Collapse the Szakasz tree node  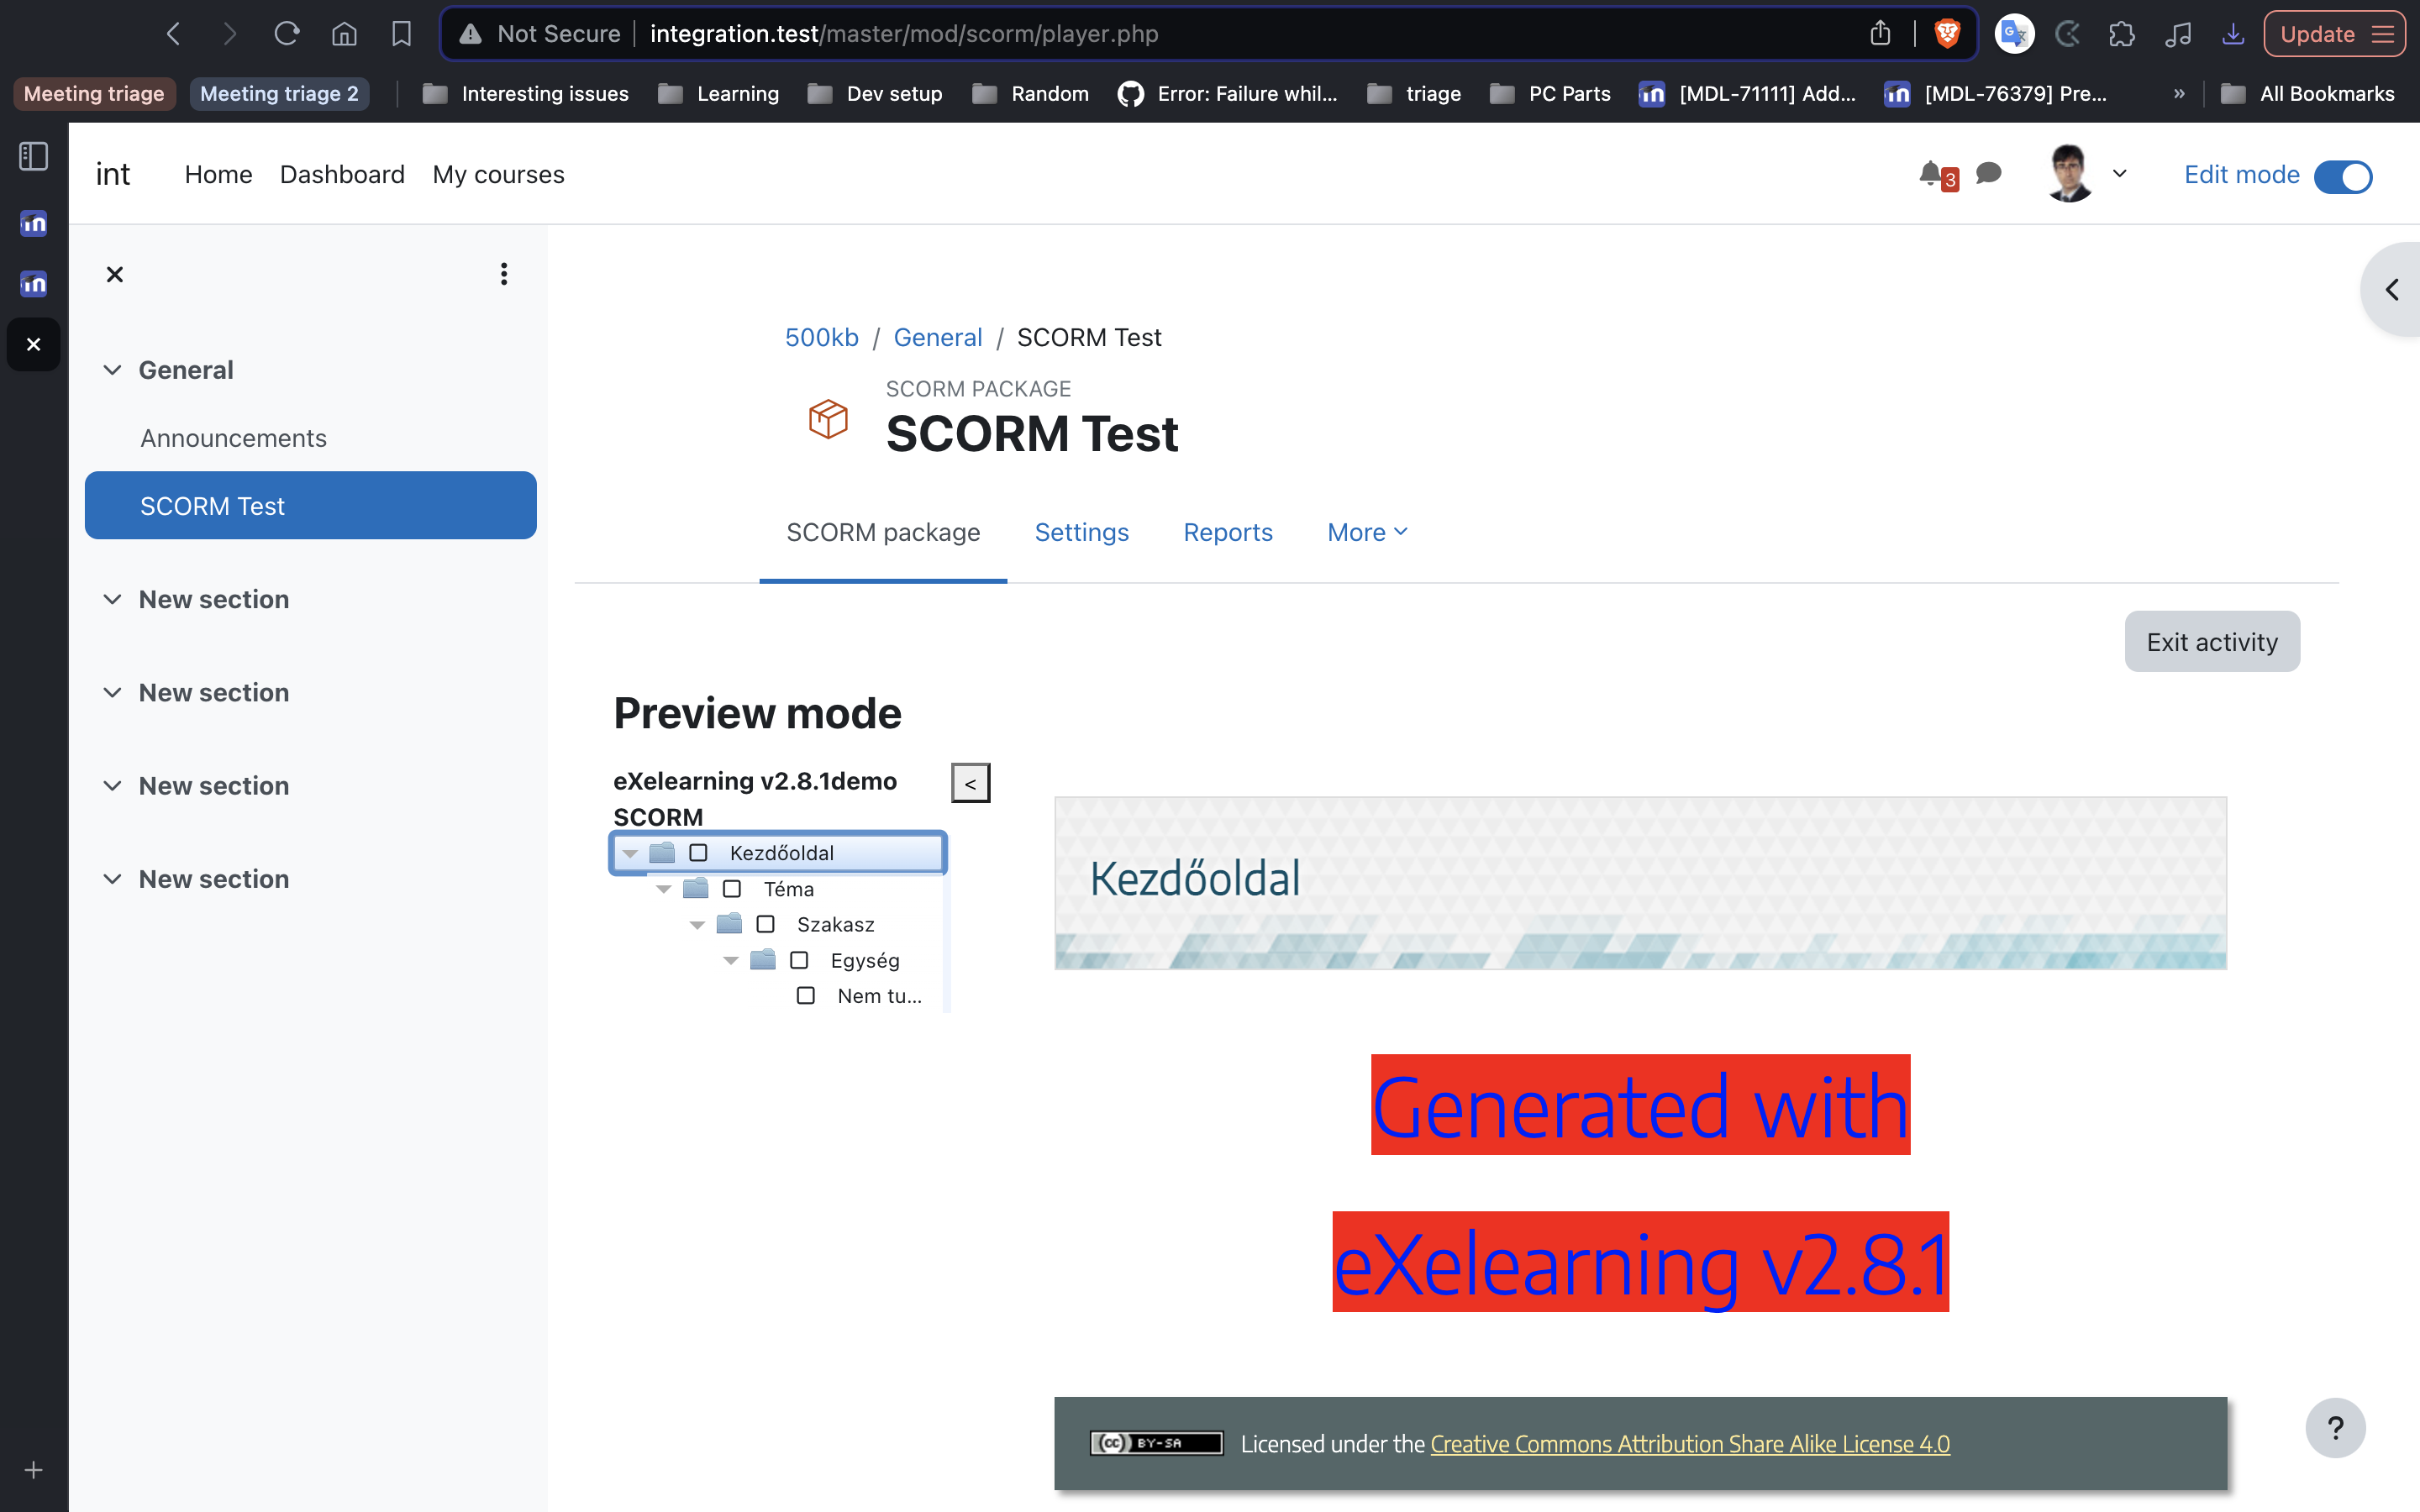pos(697,925)
